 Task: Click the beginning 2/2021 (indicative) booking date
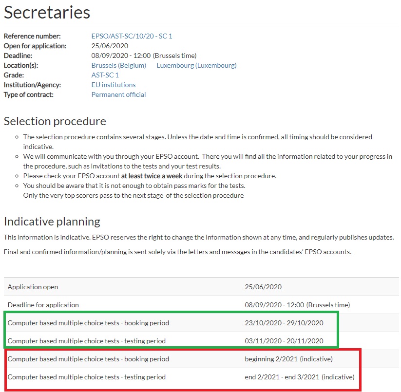coord(288,359)
